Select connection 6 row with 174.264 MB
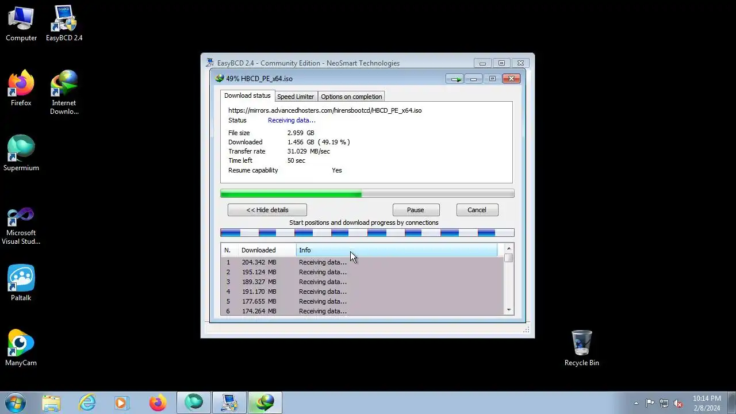The height and width of the screenshot is (414, 736). [x=362, y=311]
